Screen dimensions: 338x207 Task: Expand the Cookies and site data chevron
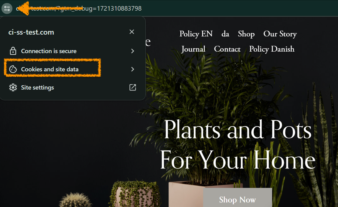tap(132, 69)
